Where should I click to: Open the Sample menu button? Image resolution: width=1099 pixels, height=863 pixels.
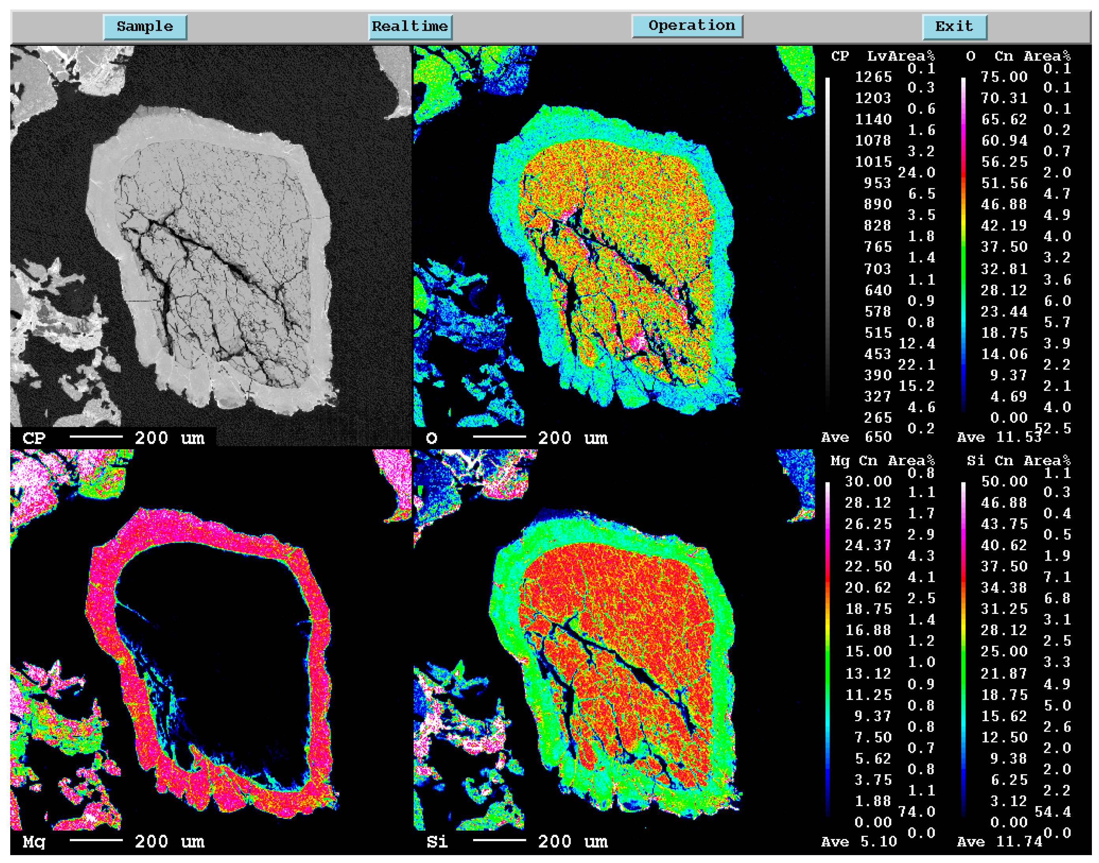click(x=145, y=27)
